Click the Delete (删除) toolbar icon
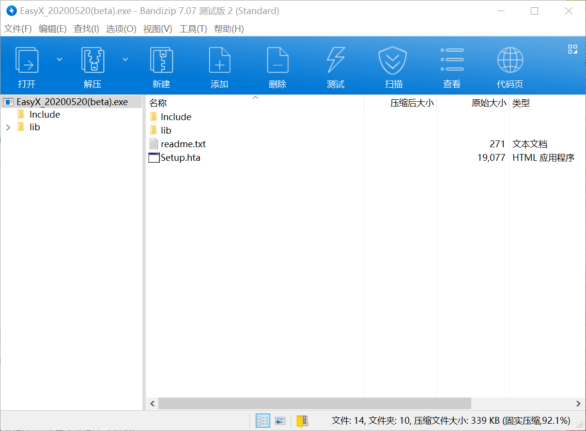This screenshot has height=431, width=586. coord(278,60)
